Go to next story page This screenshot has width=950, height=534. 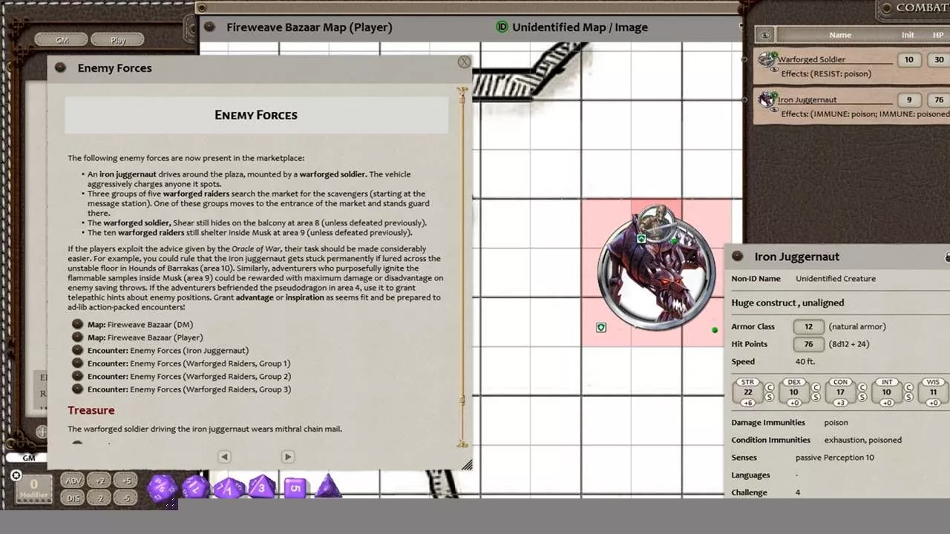coord(288,457)
